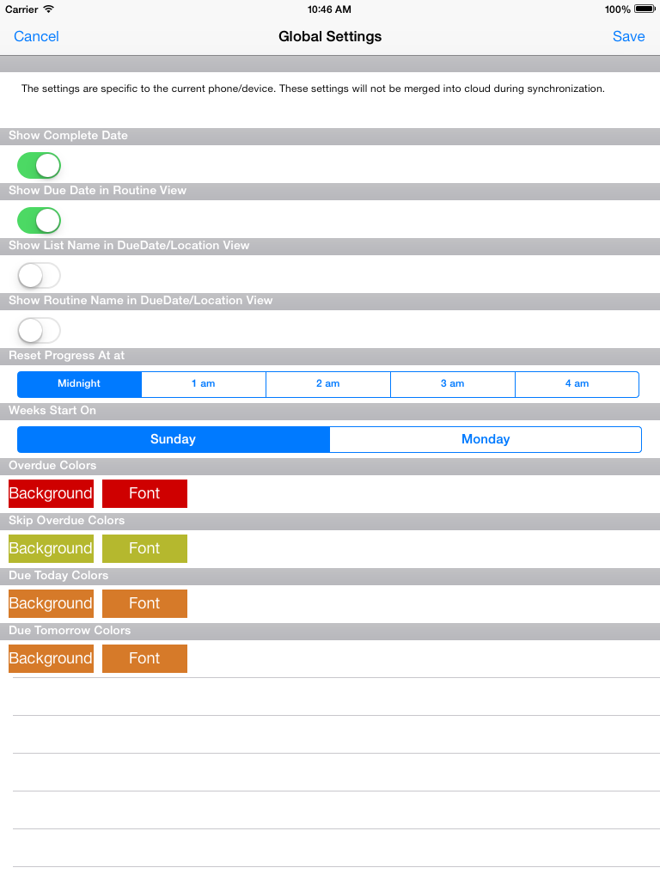The height and width of the screenshot is (880, 660).
Task: Turn off Show Complete Date switch
Action: click(x=39, y=166)
